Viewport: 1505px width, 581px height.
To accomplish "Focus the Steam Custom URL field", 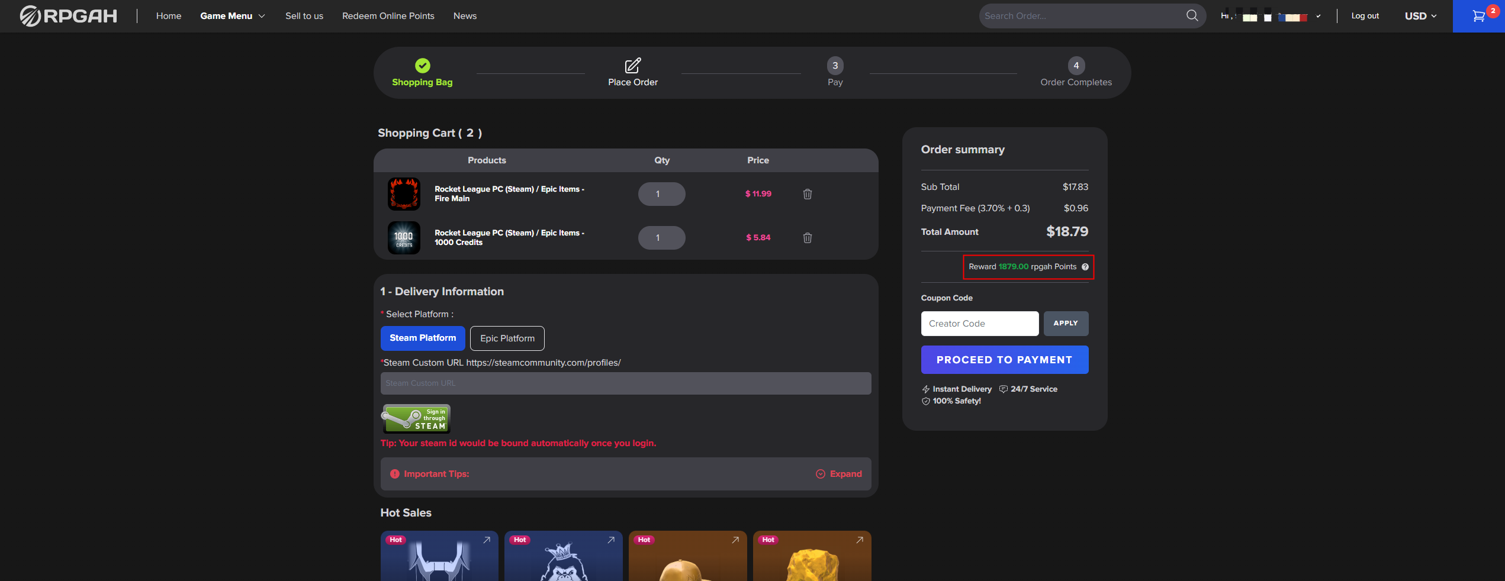I will pyautogui.click(x=626, y=383).
